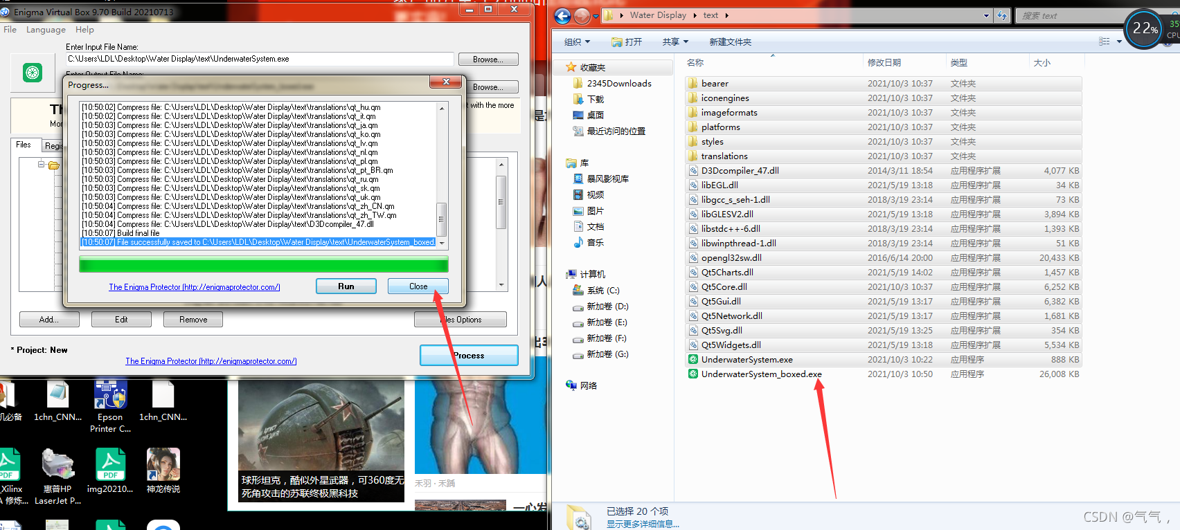Select the highlighted 'File successfully saved' log line
This screenshot has width=1180, height=530.
coord(258,242)
